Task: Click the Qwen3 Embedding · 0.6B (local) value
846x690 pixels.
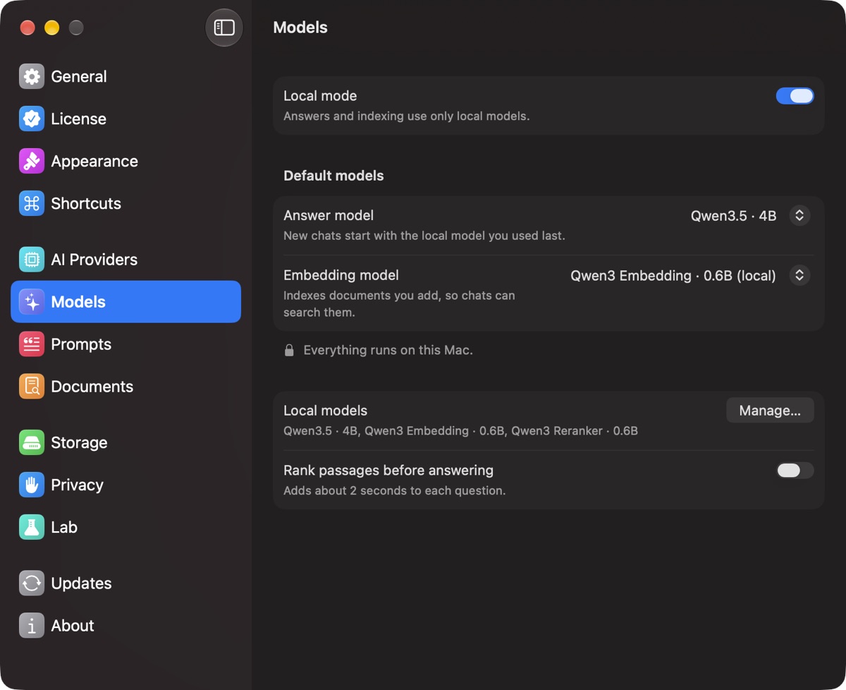Action: tap(673, 276)
